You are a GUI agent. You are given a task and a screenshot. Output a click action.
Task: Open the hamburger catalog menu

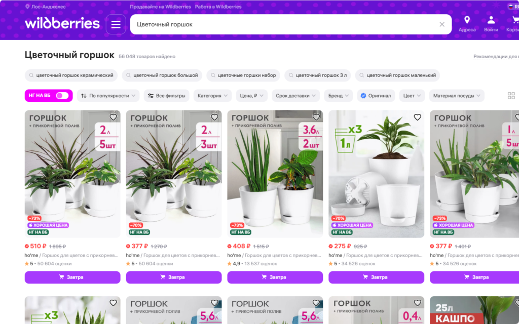coord(116,24)
